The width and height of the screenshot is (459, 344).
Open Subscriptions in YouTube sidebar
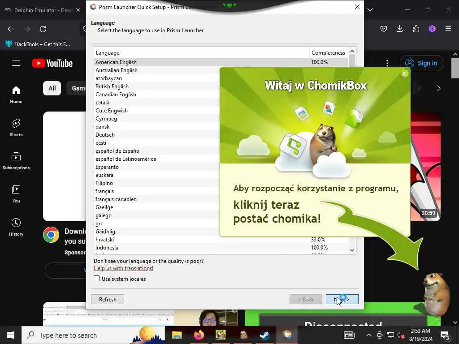pos(16,161)
